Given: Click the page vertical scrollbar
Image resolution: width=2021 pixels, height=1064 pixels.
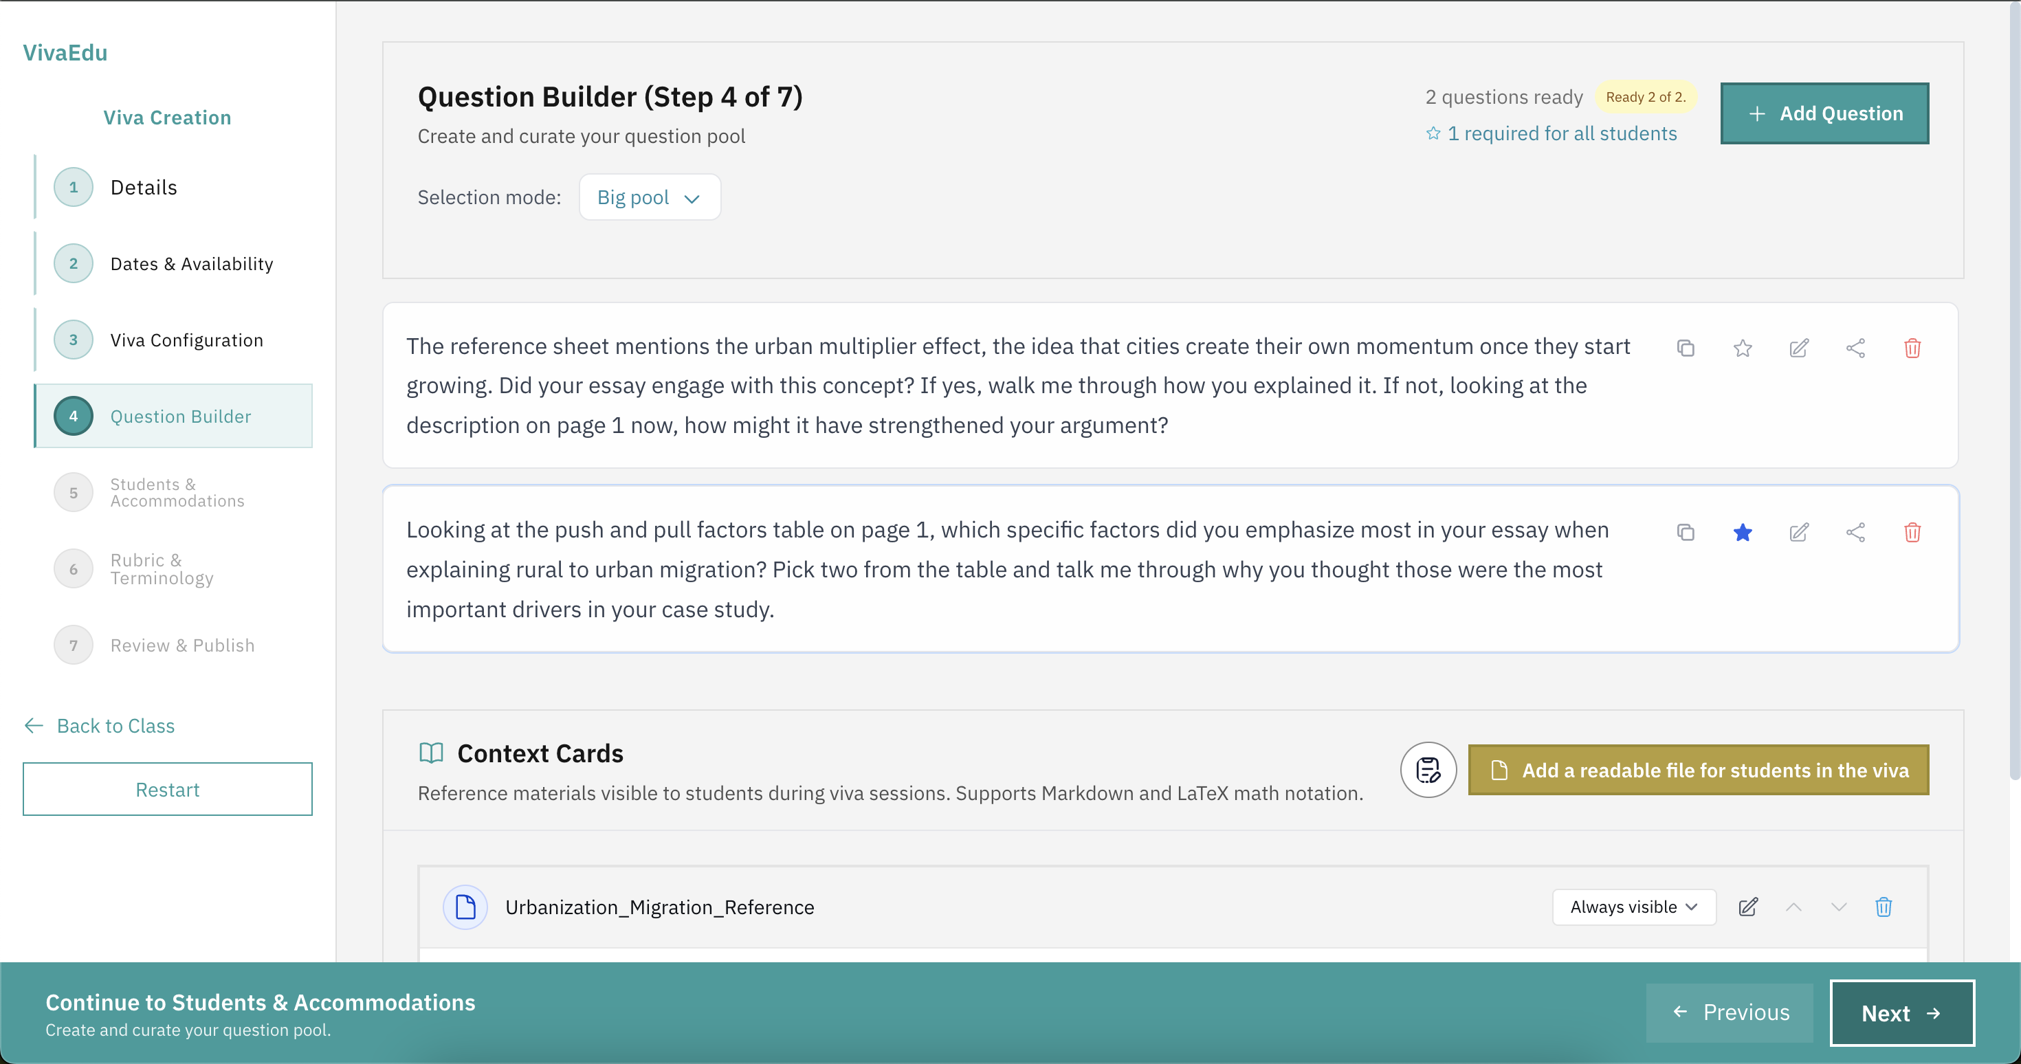Looking at the screenshot, I should pyautogui.click(x=2013, y=392).
